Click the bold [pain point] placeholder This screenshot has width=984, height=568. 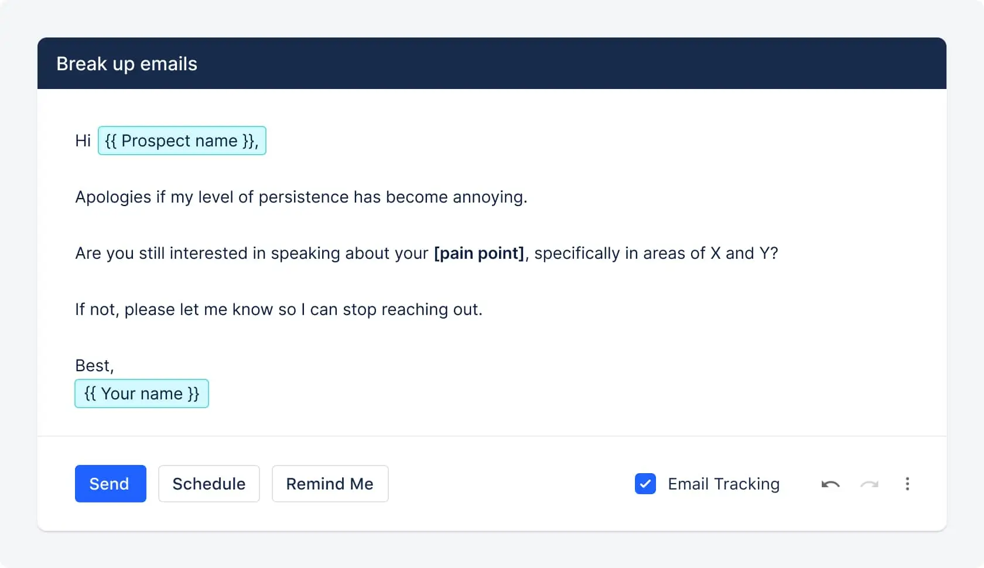coord(479,253)
